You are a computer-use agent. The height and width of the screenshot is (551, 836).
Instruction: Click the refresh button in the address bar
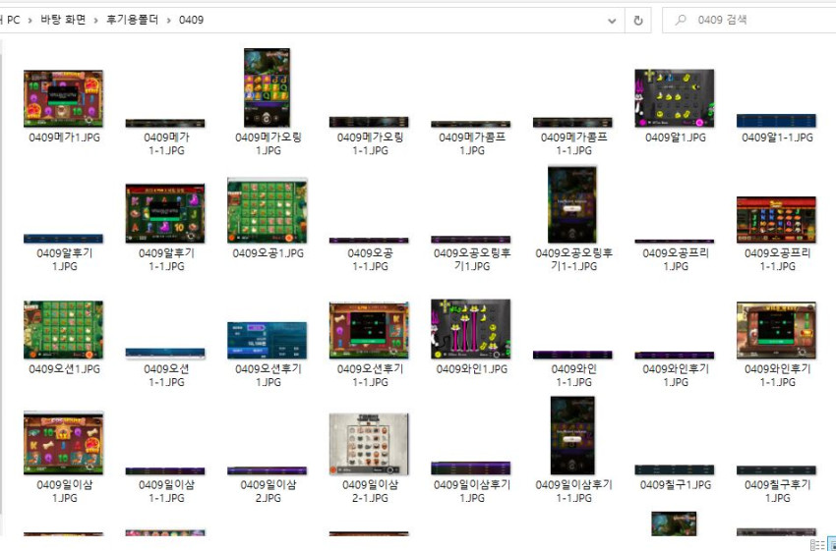[x=637, y=21]
